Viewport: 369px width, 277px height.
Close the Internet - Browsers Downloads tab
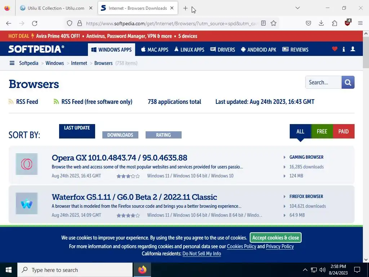pyautogui.click(x=172, y=8)
